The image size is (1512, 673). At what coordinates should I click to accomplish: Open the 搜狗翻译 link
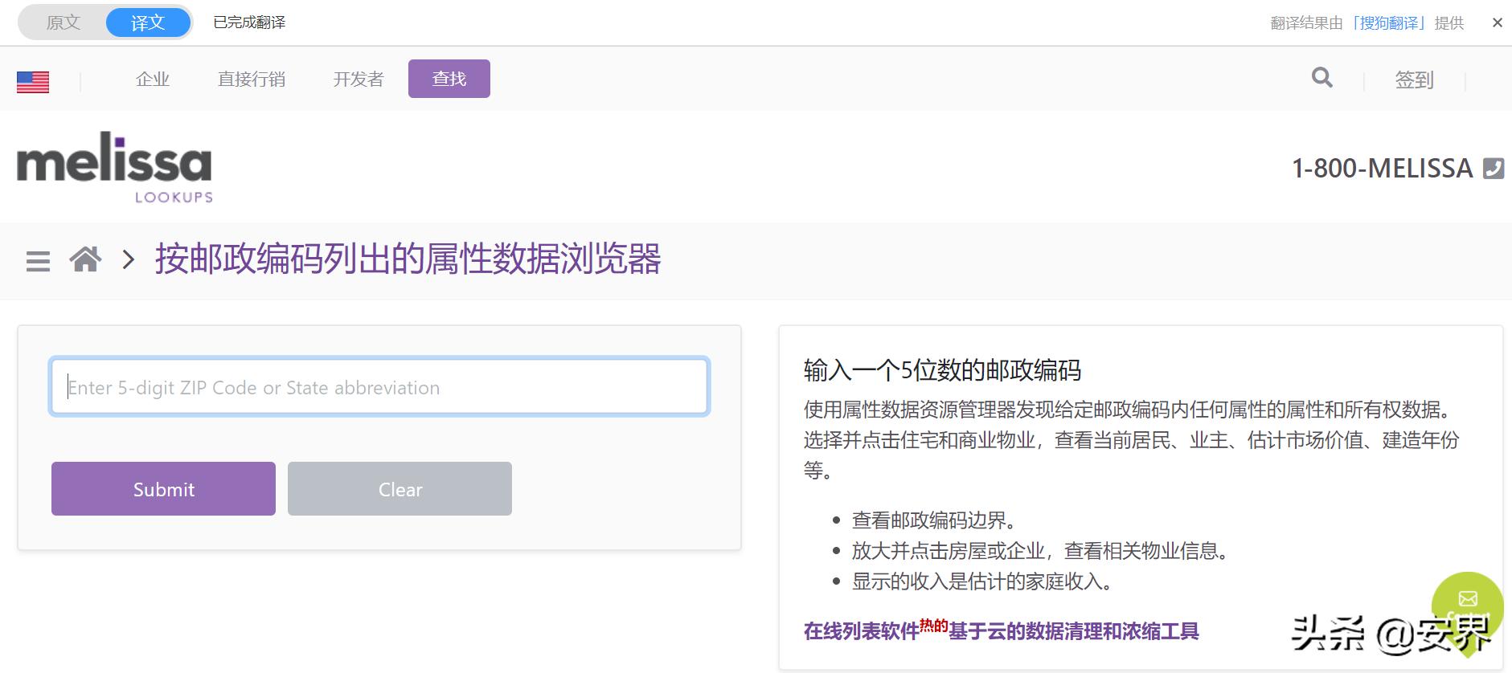tap(1388, 23)
